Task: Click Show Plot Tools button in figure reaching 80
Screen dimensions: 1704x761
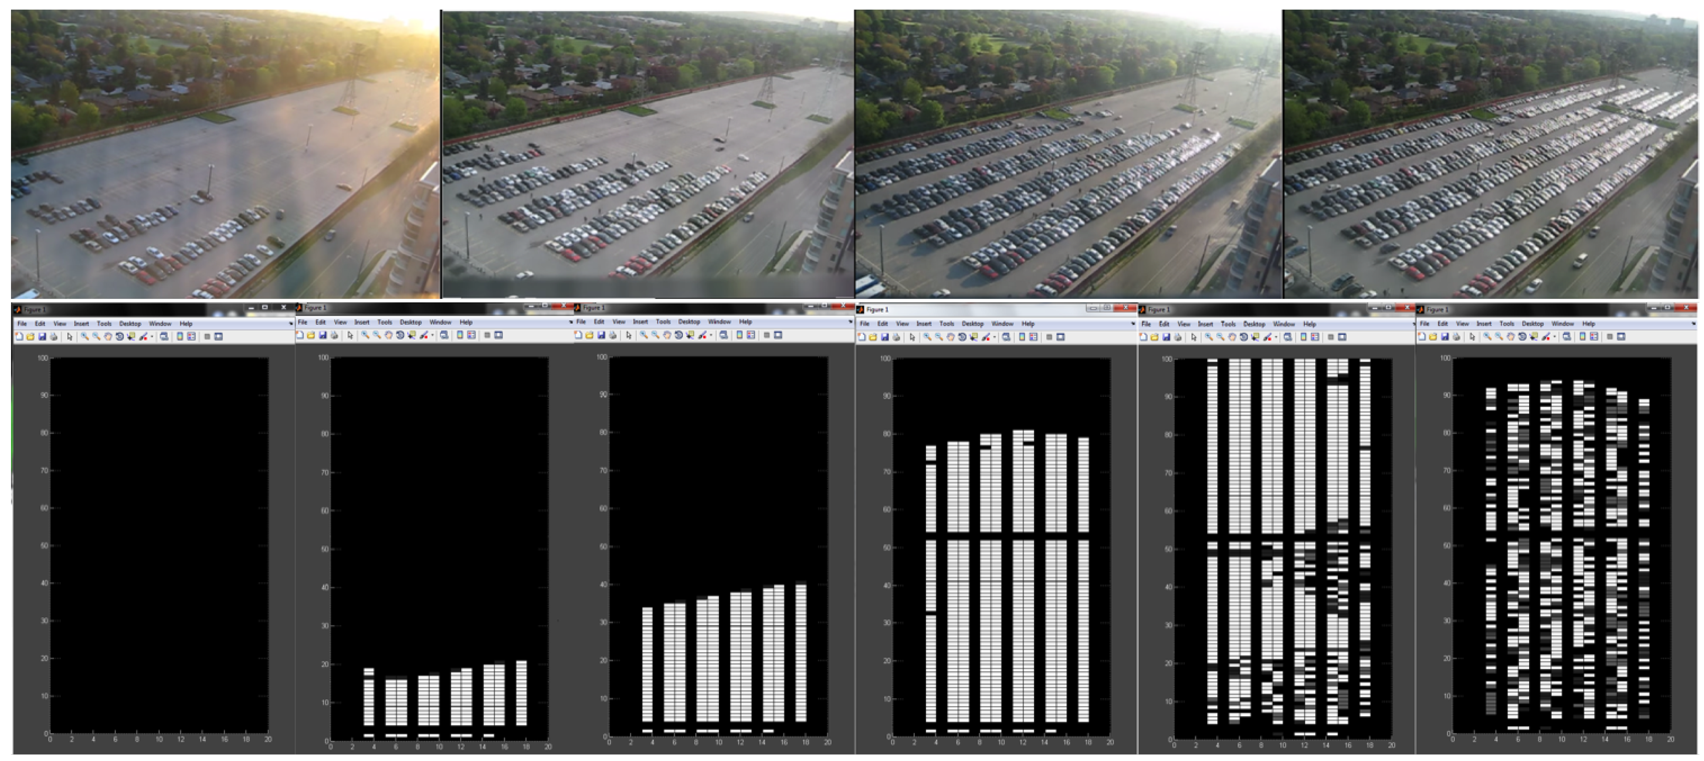Action: [1061, 337]
